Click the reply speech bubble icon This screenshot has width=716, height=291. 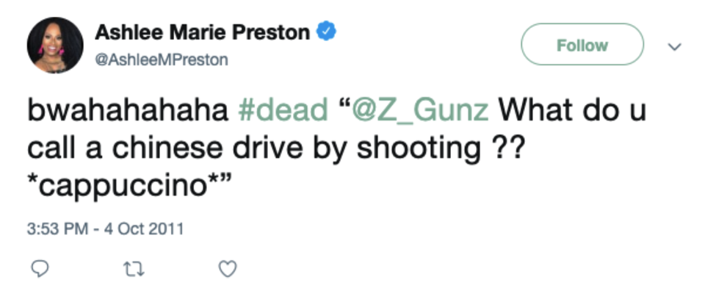click(x=39, y=269)
